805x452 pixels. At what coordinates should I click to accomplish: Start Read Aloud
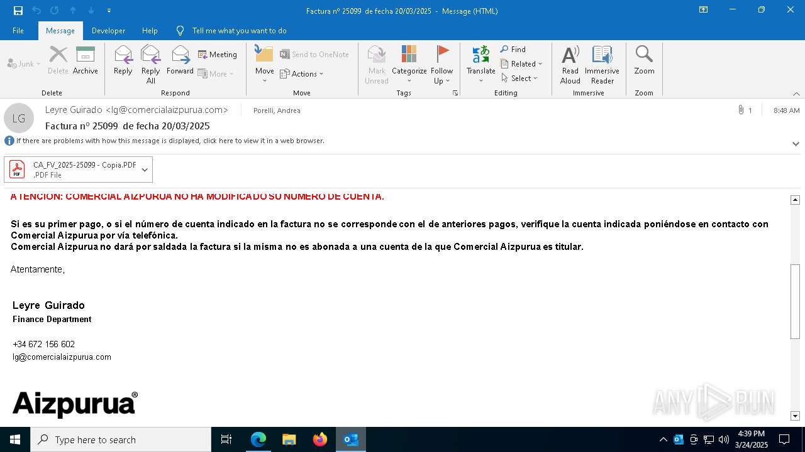pyautogui.click(x=570, y=65)
